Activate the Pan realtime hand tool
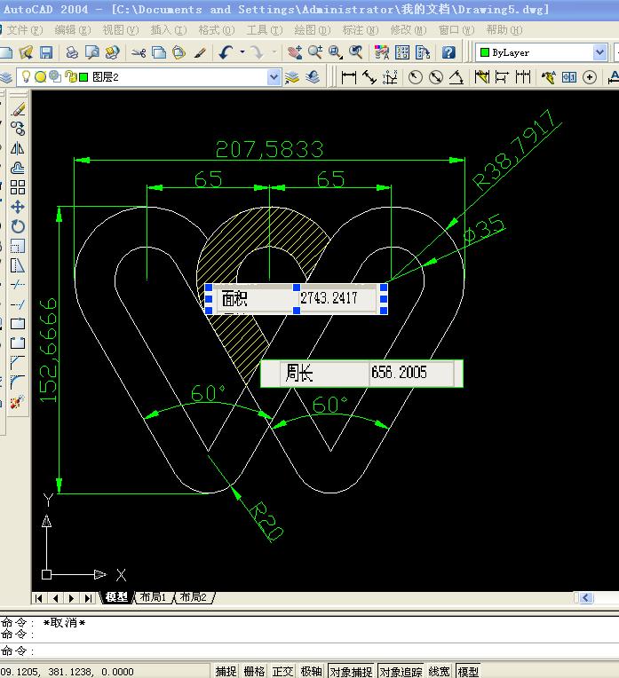The width and height of the screenshot is (619, 678). tap(295, 52)
